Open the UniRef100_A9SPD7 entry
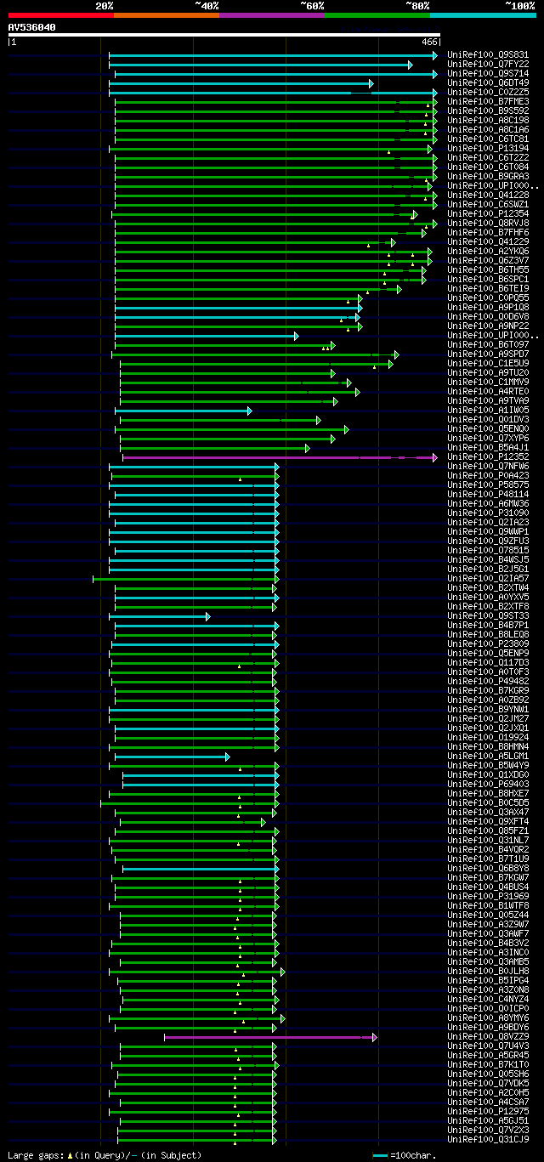 coord(488,354)
